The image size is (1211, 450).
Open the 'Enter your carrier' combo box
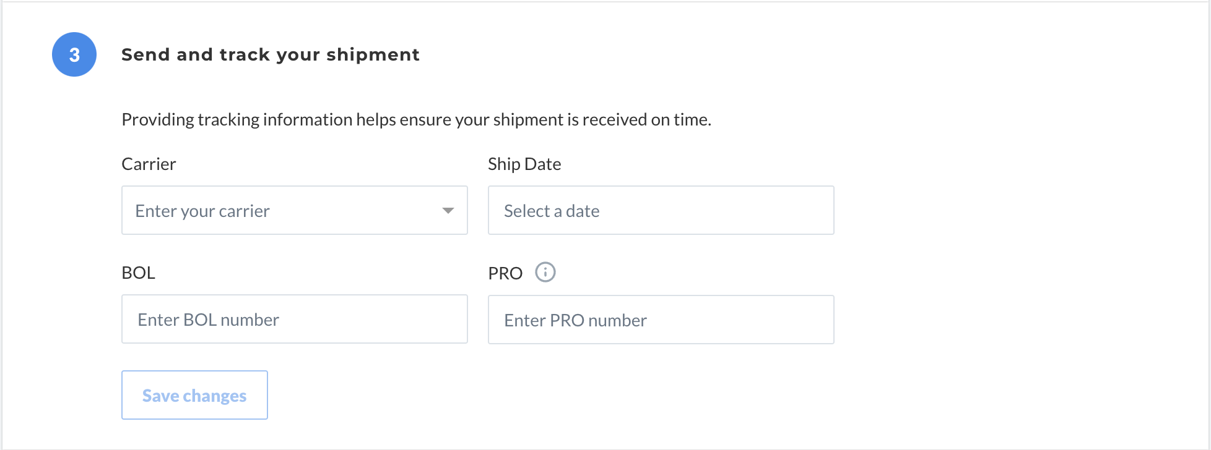[x=295, y=210]
